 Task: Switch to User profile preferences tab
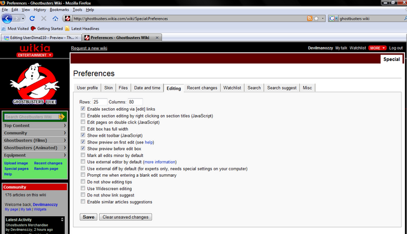point(87,88)
